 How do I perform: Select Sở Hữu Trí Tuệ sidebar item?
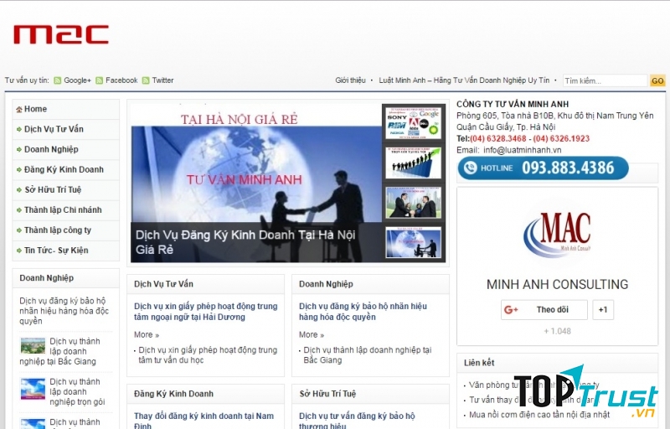point(66,189)
